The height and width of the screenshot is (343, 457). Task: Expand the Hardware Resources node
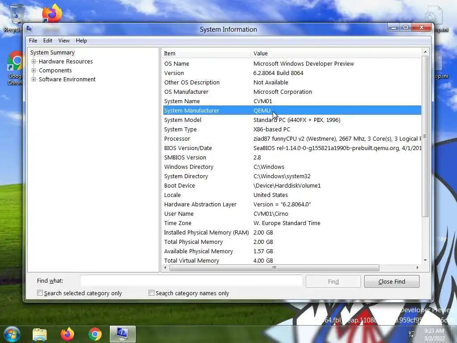coord(34,62)
